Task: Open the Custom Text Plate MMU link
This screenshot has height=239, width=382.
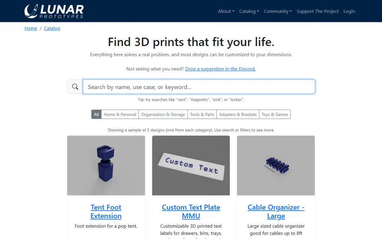Action: (191, 212)
